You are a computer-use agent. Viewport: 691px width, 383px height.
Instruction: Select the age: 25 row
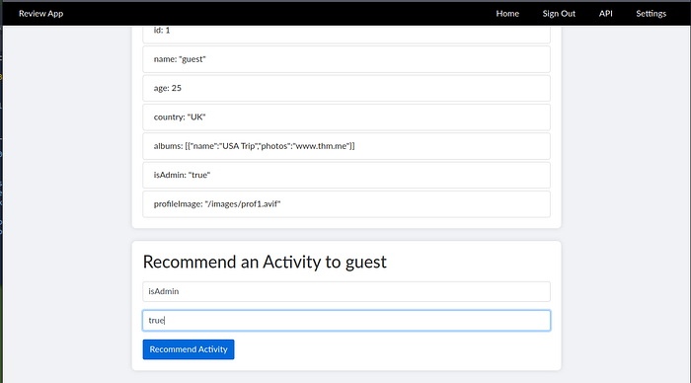pyautogui.click(x=346, y=88)
